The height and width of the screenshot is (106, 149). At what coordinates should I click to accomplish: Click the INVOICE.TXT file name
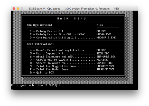pos(105,69)
